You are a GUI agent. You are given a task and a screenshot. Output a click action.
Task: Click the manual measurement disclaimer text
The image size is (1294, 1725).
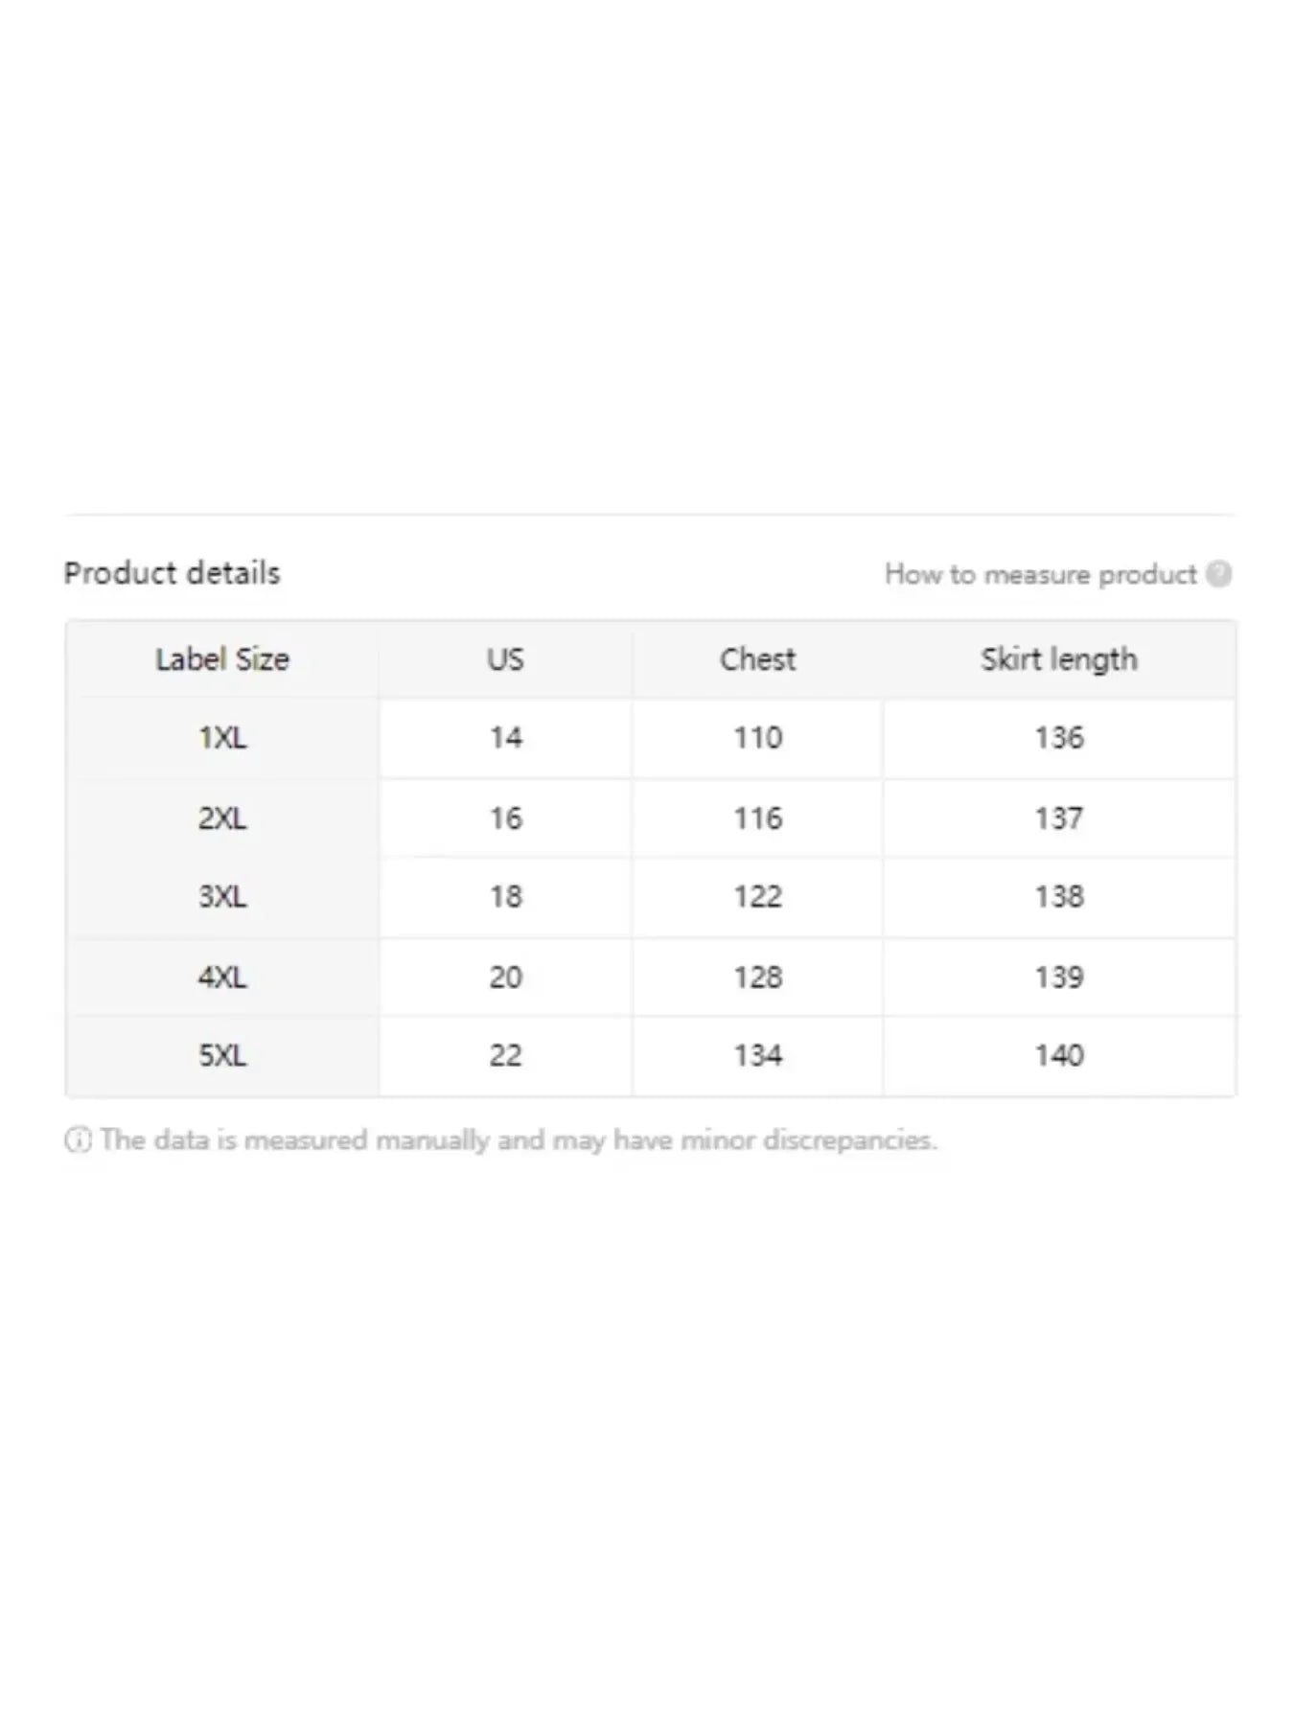coord(519,1139)
